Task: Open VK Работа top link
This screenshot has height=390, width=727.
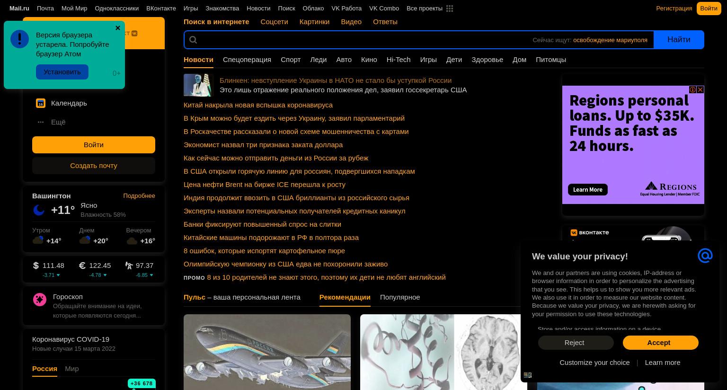Action: 346,9
